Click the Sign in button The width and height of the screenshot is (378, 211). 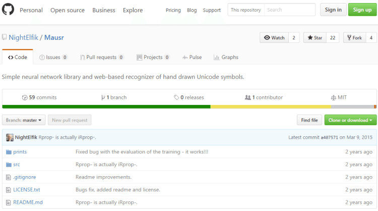click(333, 10)
